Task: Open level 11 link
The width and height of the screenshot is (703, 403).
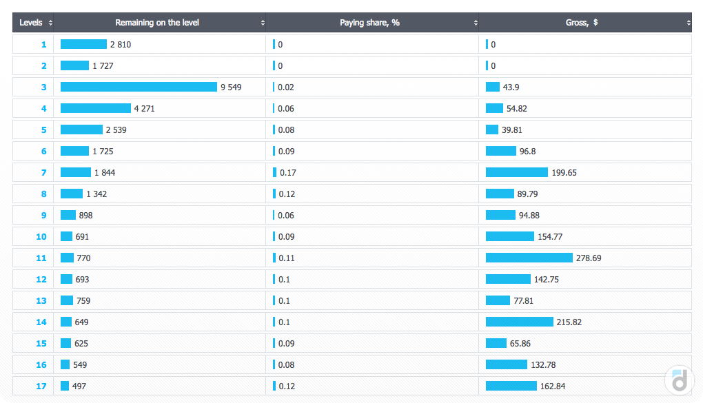Action: coord(41,258)
